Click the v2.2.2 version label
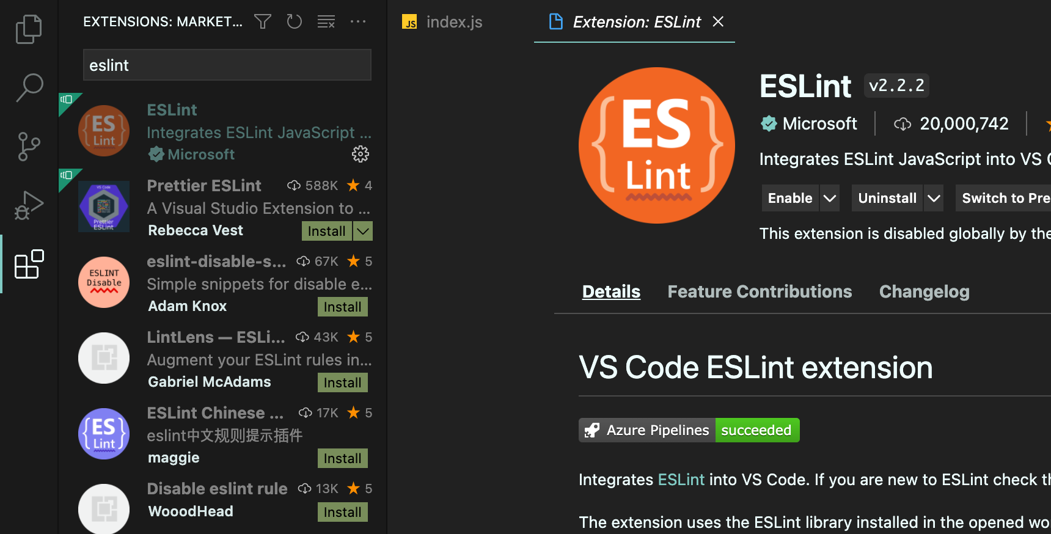Image resolution: width=1051 pixels, height=534 pixels. [x=896, y=86]
